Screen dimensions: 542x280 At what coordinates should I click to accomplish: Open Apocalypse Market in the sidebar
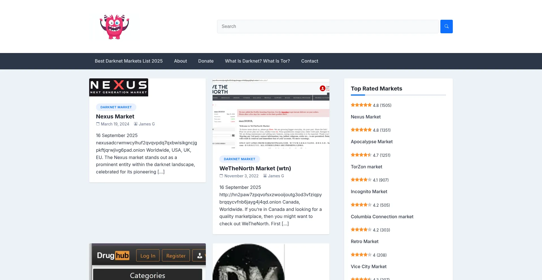(372, 142)
